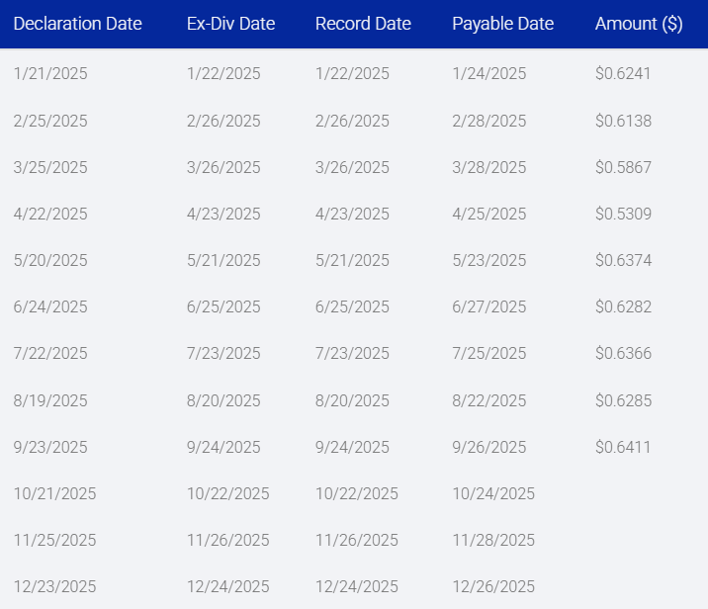Click the $0.6285 amount cell
The image size is (708, 609).
coord(623,400)
